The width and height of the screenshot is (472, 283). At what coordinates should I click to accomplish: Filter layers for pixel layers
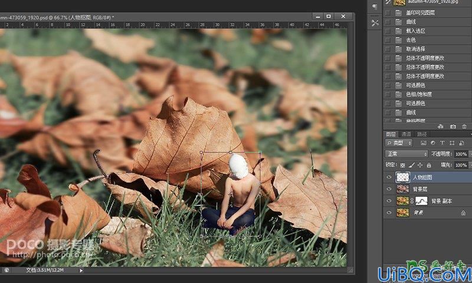coord(424,143)
